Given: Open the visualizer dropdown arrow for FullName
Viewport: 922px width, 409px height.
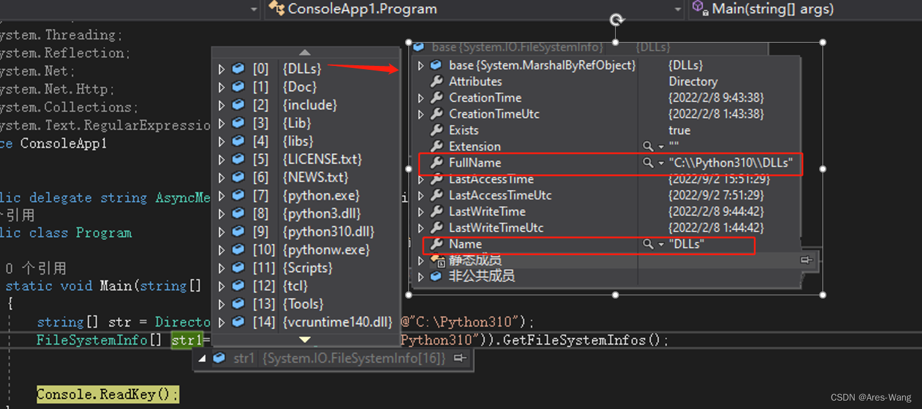Looking at the screenshot, I should (x=661, y=163).
